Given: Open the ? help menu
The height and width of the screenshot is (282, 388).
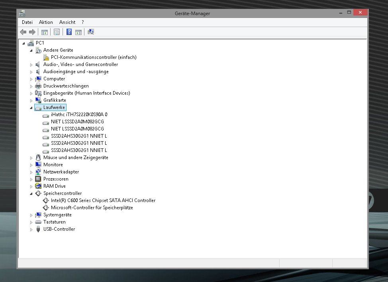Looking at the screenshot, I should click(82, 22).
